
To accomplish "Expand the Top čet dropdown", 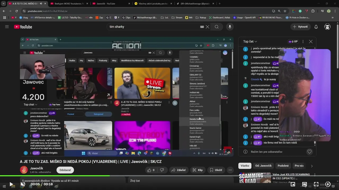I will point(250,41).
